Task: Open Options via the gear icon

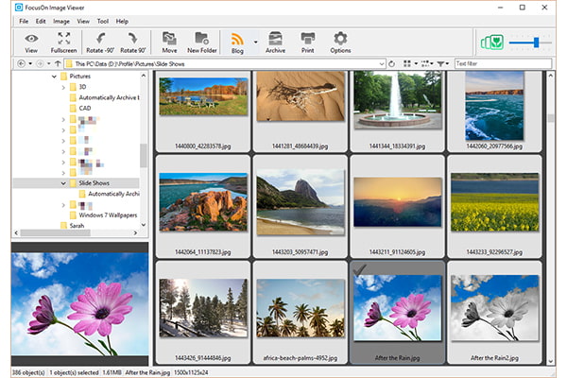Action: 339,39
